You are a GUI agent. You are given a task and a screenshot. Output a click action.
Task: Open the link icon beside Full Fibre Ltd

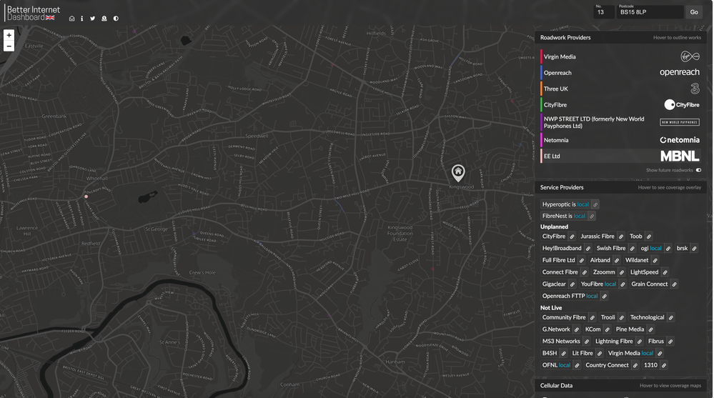(x=582, y=261)
